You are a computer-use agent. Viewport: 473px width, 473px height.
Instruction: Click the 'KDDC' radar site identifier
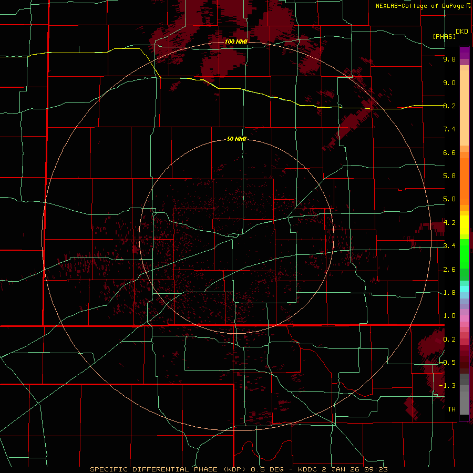tap(307, 469)
